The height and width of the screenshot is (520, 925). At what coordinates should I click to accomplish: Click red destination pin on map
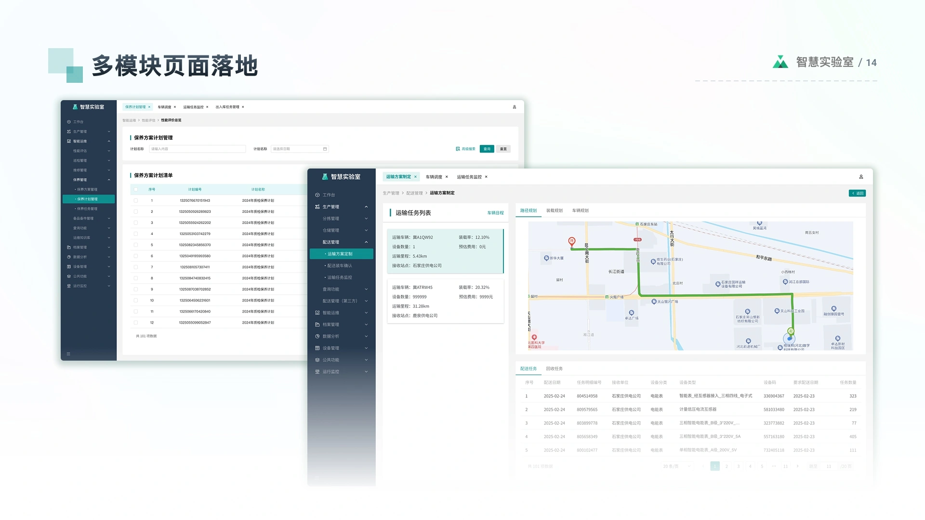[x=572, y=241]
